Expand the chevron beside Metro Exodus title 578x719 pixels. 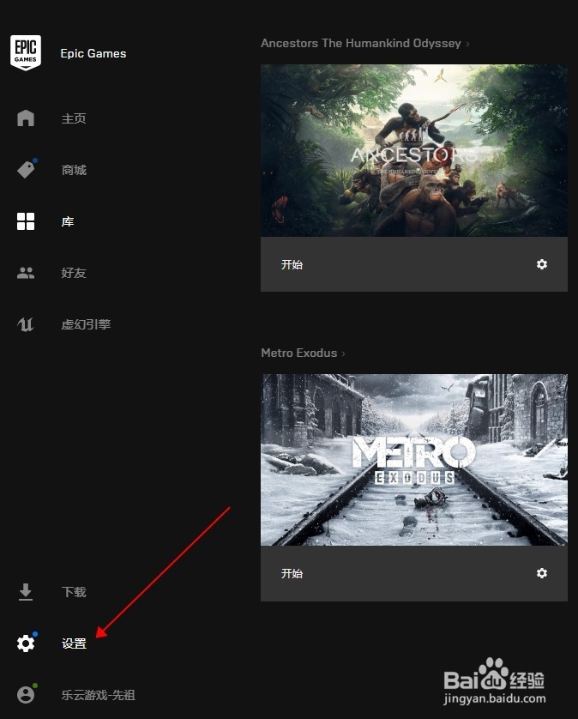[x=343, y=353]
